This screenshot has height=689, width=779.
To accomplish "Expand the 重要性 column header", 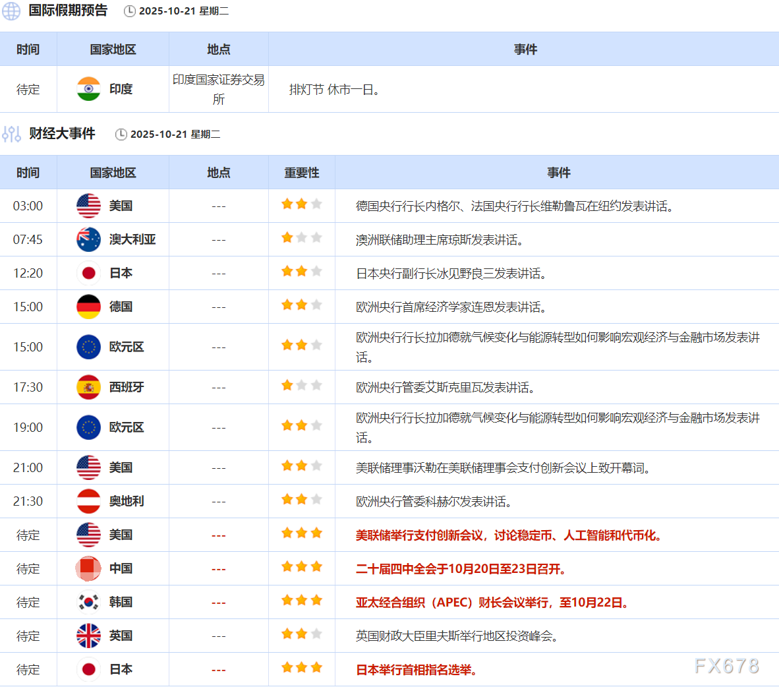I will tap(301, 172).
